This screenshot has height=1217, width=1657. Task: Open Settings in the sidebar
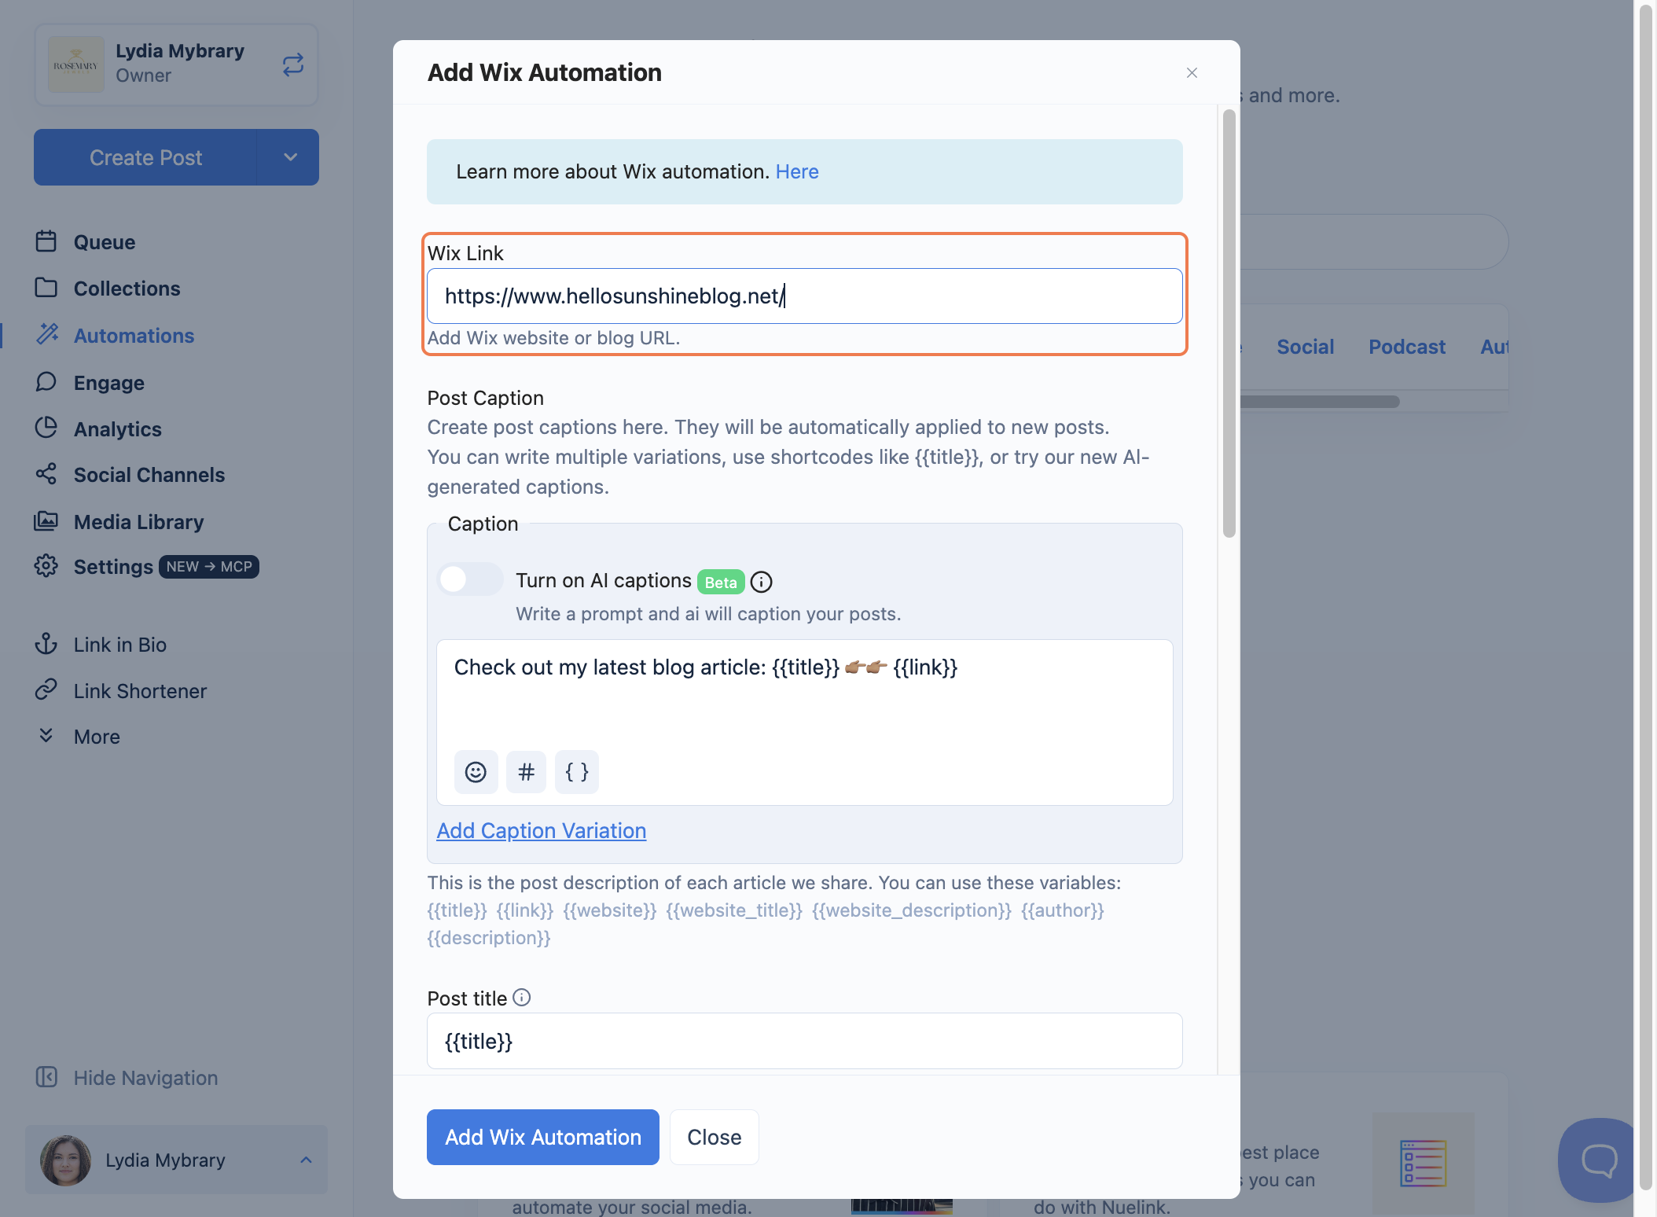pos(113,567)
